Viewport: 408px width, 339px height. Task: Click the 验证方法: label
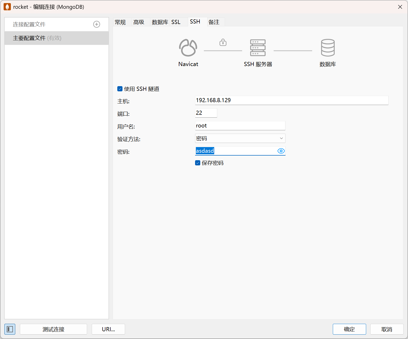point(129,139)
